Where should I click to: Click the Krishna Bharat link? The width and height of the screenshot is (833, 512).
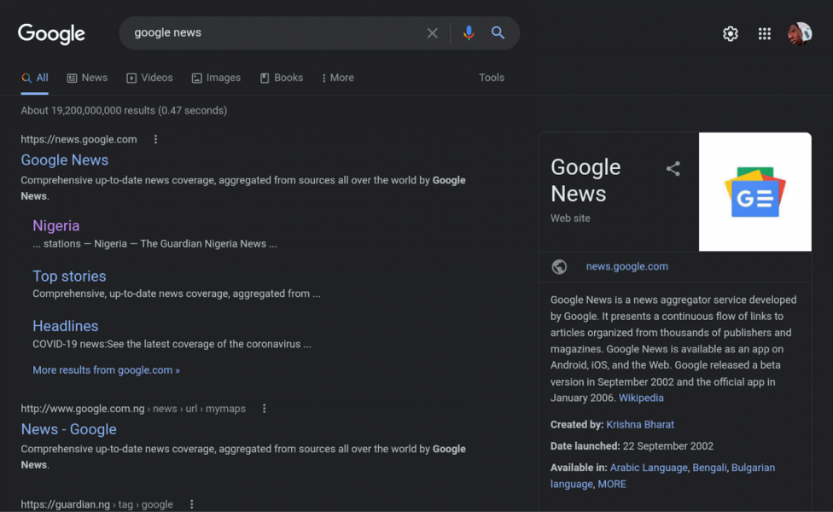(x=643, y=424)
